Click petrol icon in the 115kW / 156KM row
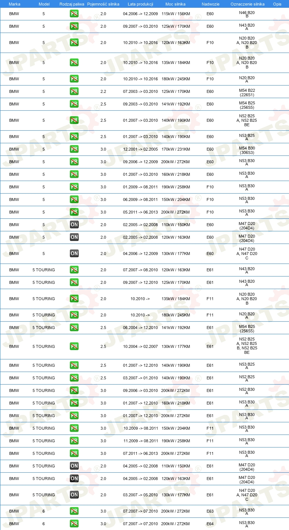289x530 pixels. click(x=74, y=14)
